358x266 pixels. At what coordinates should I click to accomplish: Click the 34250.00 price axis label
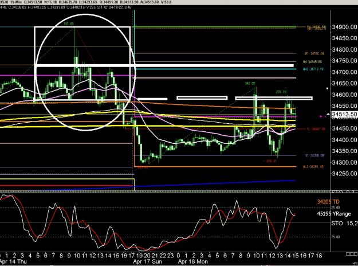click(344, 174)
